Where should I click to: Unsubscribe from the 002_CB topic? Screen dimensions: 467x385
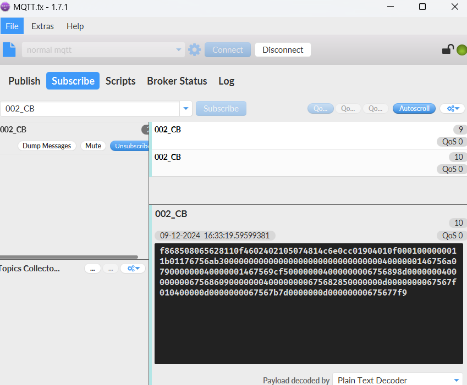point(130,146)
